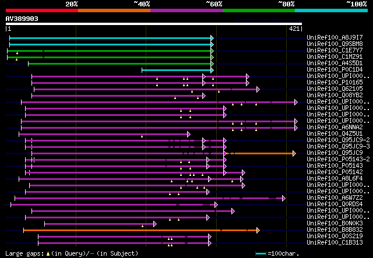This screenshot has width=373, height=258.
Task: Click the orange arrowhead ending the Q95JC9 alignment
Action: 294,153
